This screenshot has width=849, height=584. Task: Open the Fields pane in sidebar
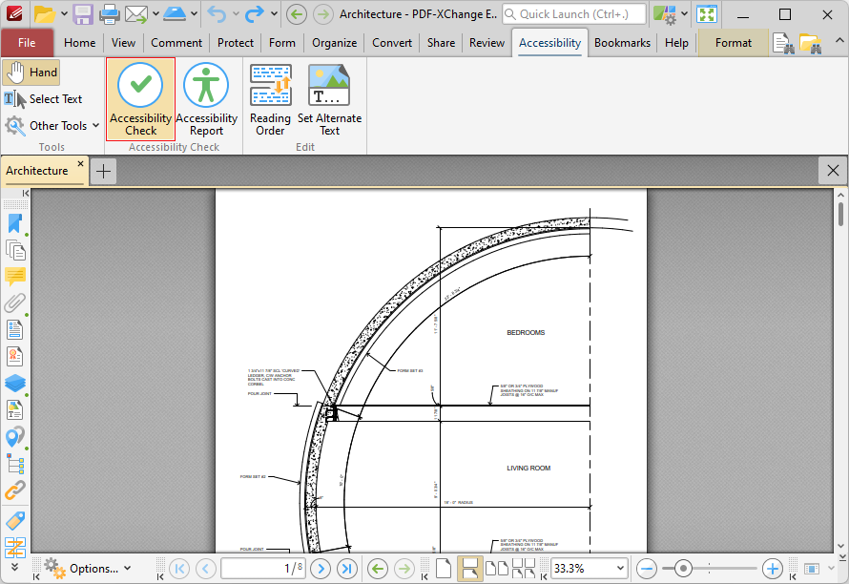pos(15,329)
